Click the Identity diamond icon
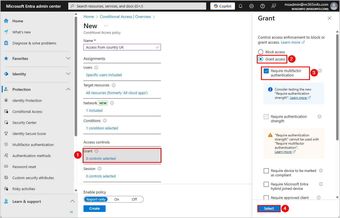 6,74
